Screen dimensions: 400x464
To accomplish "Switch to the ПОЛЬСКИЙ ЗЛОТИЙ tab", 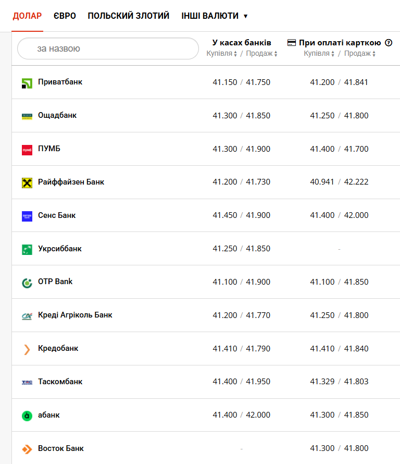I will tap(129, 16).
